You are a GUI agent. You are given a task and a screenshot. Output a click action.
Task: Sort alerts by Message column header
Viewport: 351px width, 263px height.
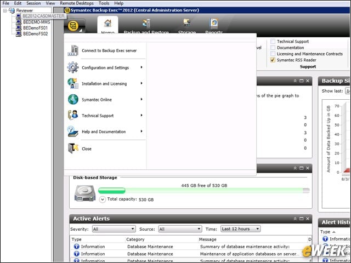point(208,239)
